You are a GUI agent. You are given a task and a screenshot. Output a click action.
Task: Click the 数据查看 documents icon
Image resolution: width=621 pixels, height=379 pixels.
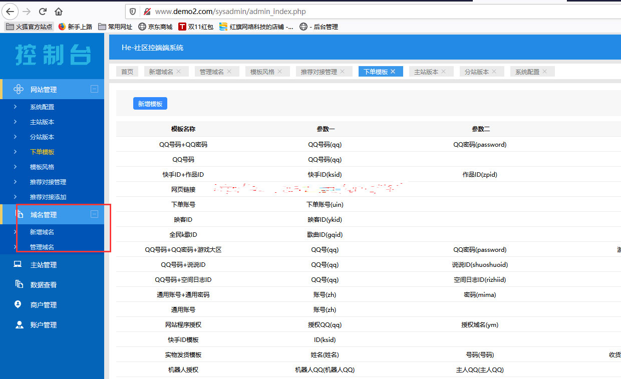[x=19, y=284]
